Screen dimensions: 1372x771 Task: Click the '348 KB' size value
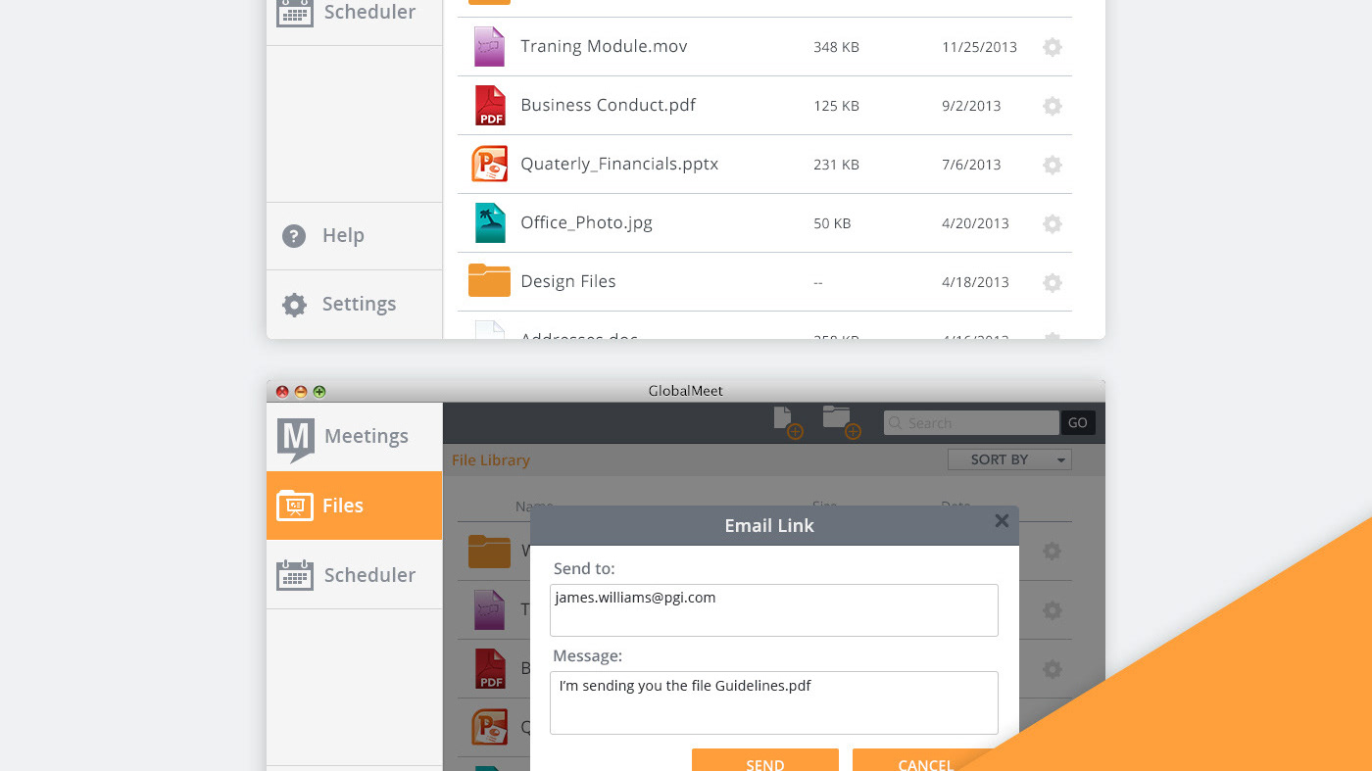pos(836,47)
